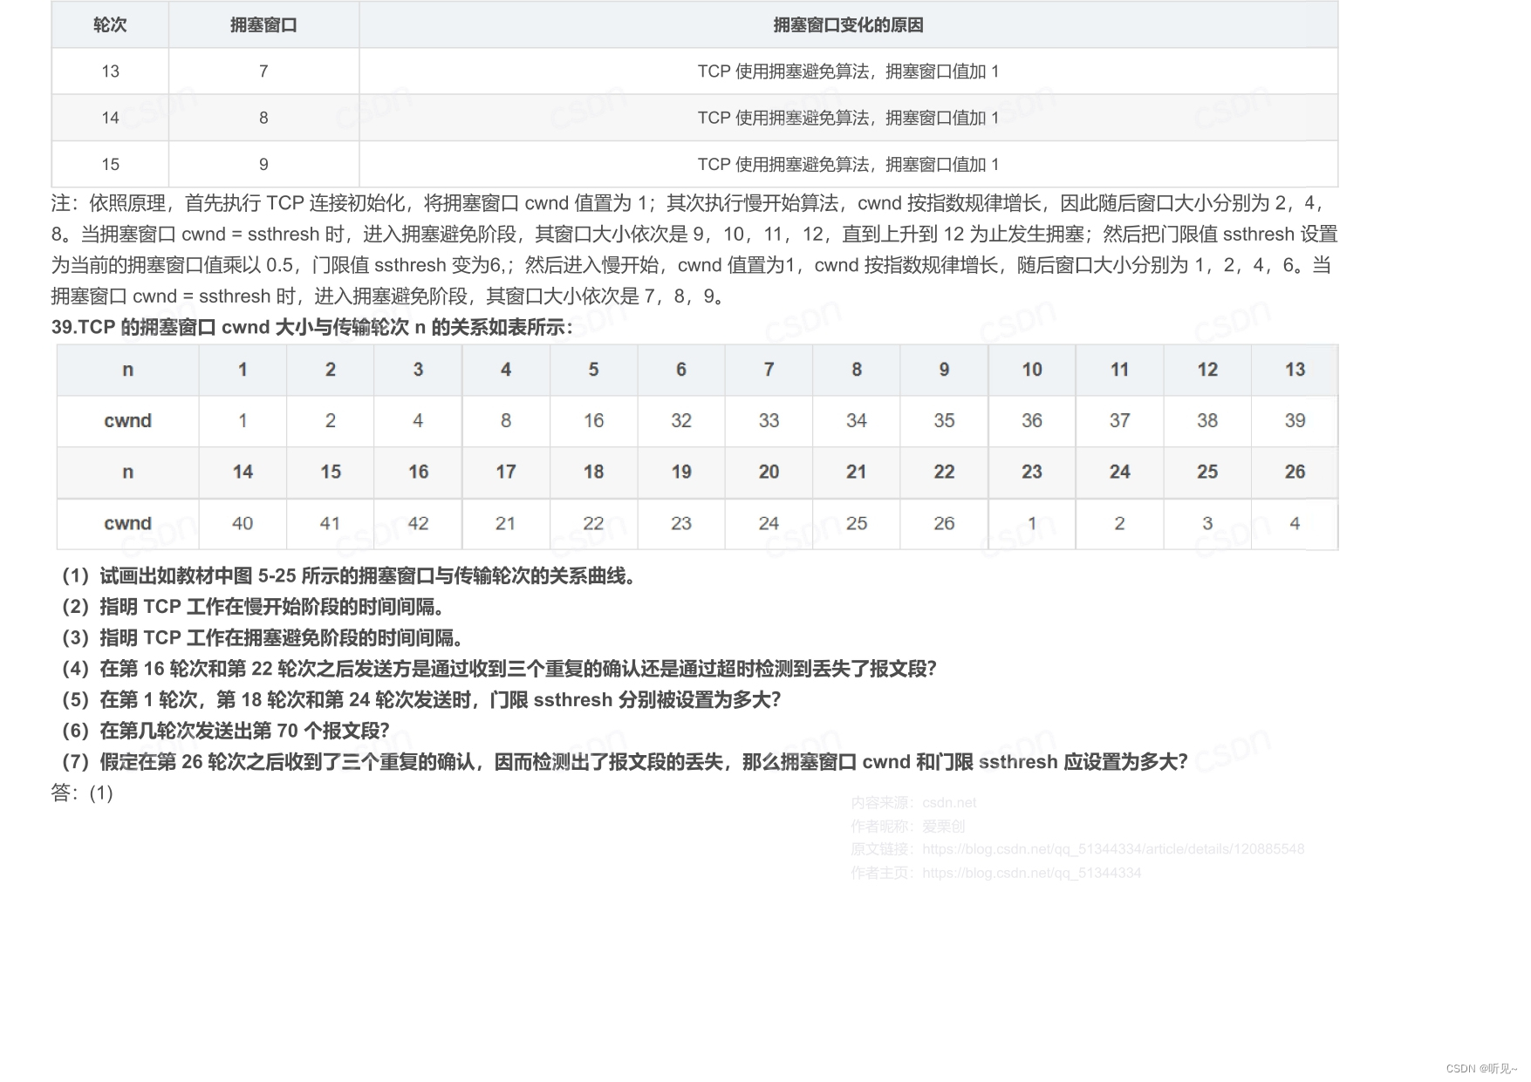
Task: Click cwnd value 41
Action: pyautogui.click(x=330, y=523)
